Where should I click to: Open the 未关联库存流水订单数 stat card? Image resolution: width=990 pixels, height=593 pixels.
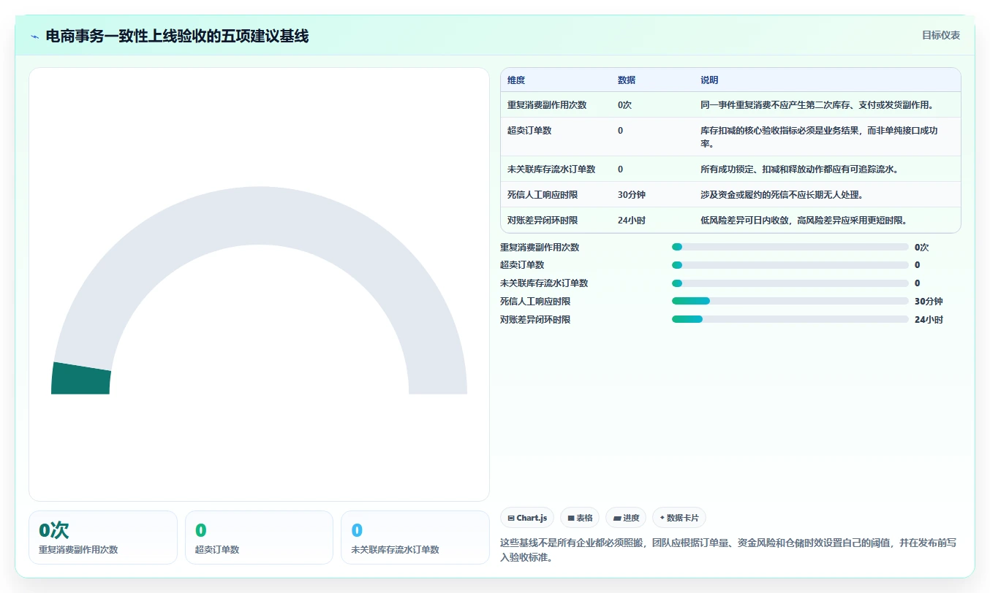point(415,537)
